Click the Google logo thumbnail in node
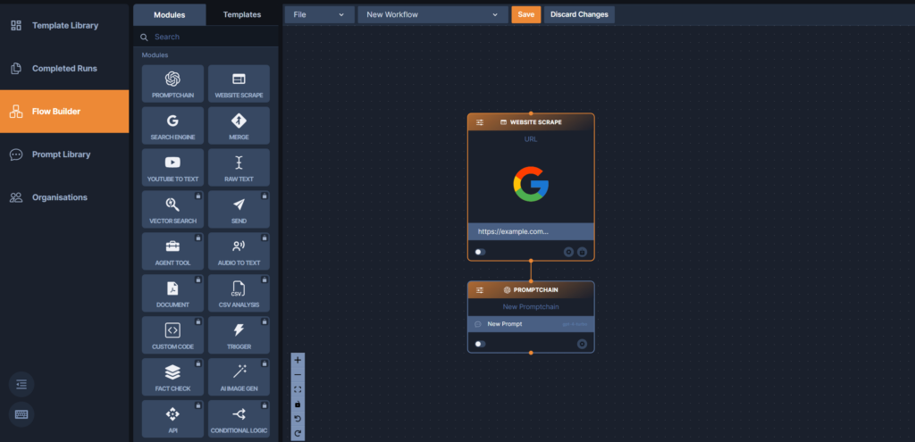Viewport: 915px width, 442px height. click(531, 184)
